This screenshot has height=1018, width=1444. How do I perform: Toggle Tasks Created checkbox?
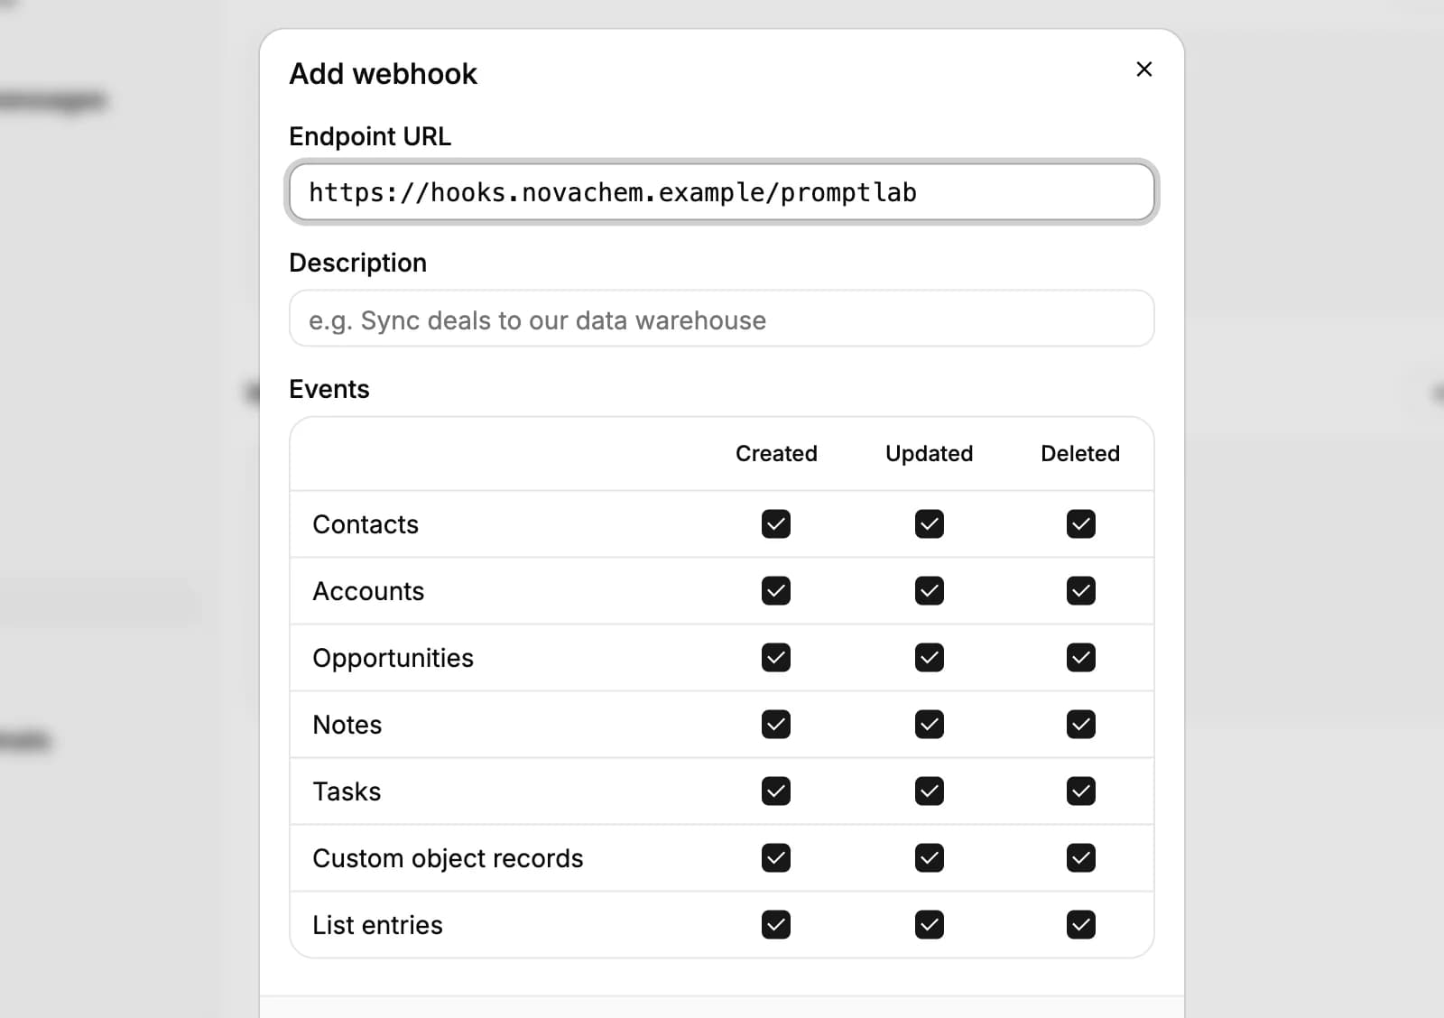click(x=776, y=791)
